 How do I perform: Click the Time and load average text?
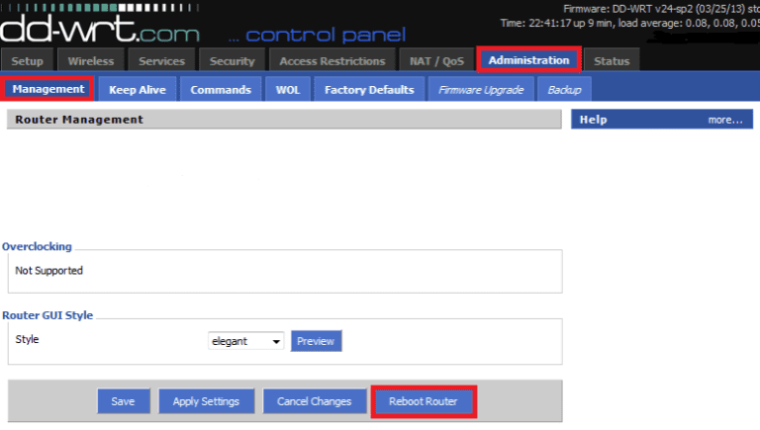(629, 24)
